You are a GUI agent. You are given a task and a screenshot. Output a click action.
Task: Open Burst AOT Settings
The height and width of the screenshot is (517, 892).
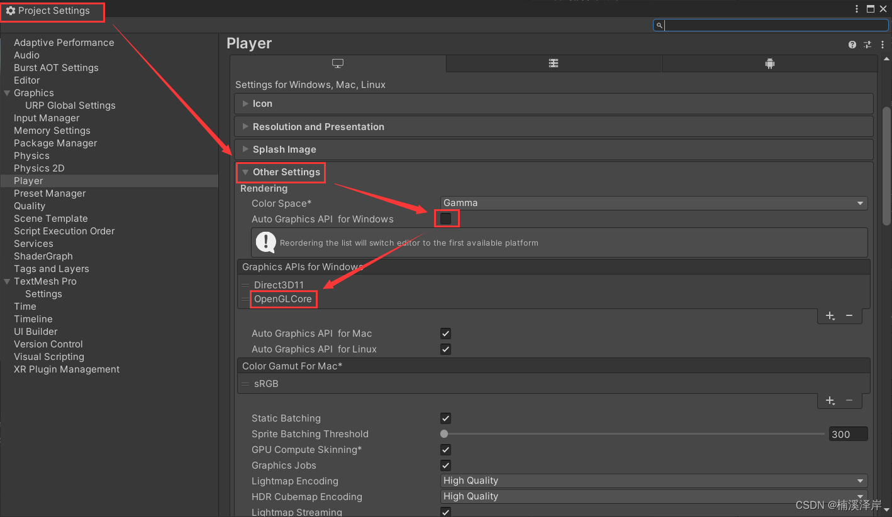[56, 68]
